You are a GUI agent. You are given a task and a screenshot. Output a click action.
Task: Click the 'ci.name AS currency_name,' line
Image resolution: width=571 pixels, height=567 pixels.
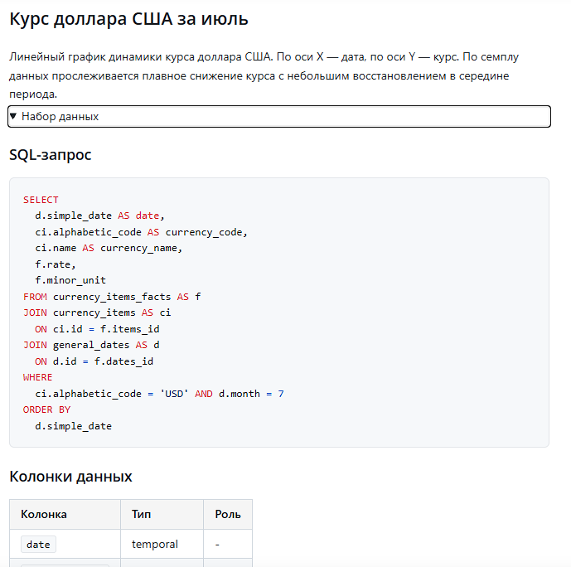[x=109, y=248]
